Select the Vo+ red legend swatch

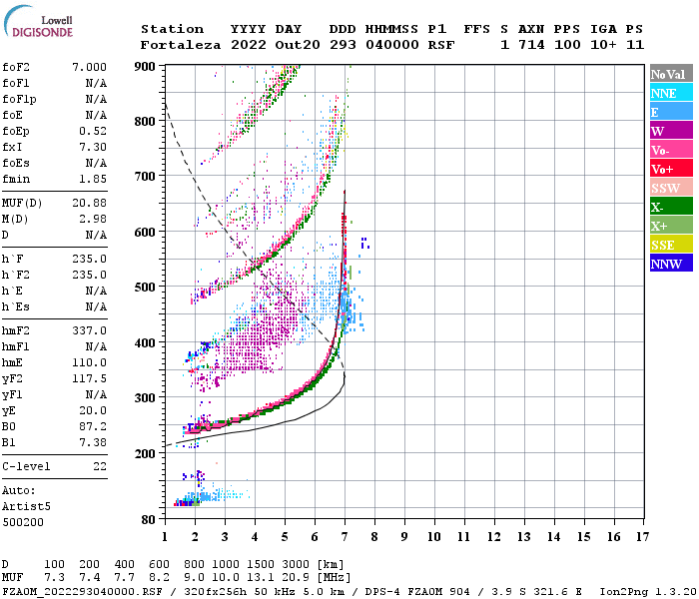click(x=671, y=169)
